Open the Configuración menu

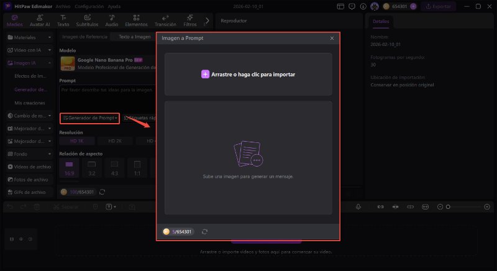[x=89, y=6]
